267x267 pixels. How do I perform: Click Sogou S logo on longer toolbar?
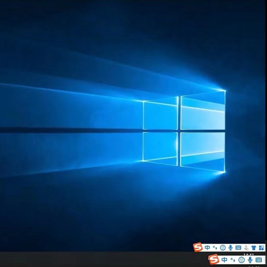pyautogui.click(x=198, y=247)
